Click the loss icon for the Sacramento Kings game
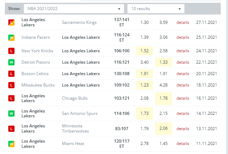Image resolution: width=228 pixels, height=154 pixels. click(11, 22)
